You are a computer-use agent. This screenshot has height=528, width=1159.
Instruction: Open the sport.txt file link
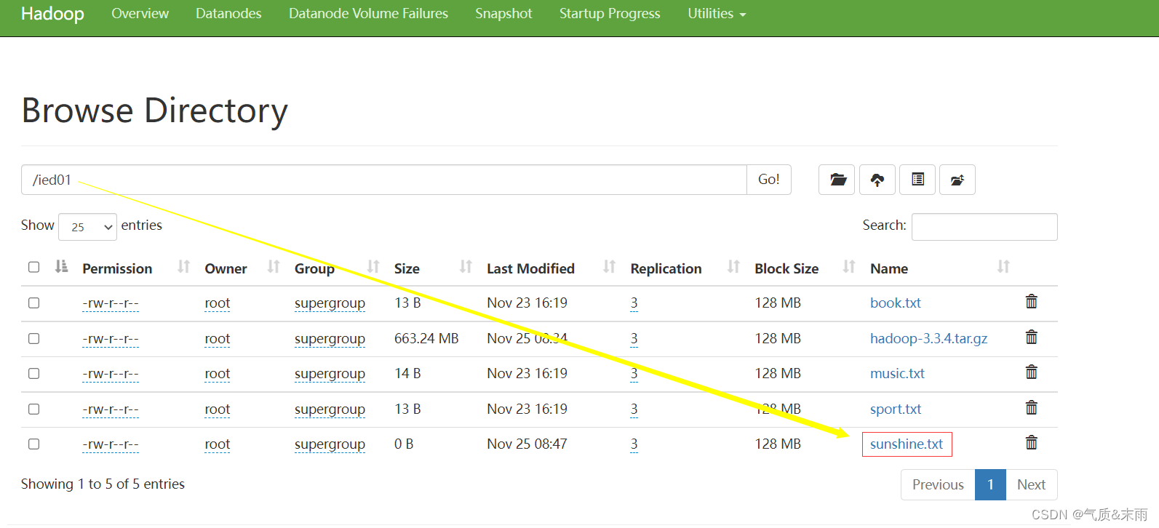point(896,409)
